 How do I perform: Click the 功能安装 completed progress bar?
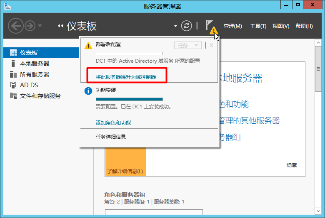129,99
